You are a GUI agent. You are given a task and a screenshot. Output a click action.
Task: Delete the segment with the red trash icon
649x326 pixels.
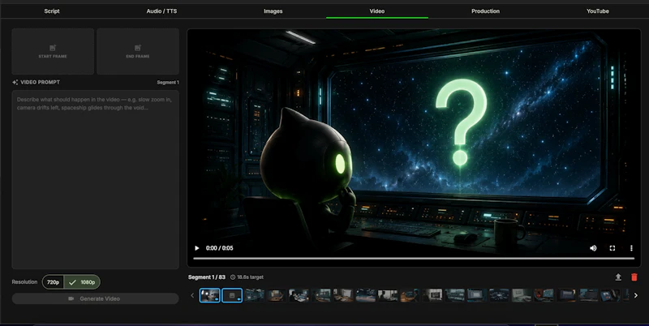[x=634, y=277]
